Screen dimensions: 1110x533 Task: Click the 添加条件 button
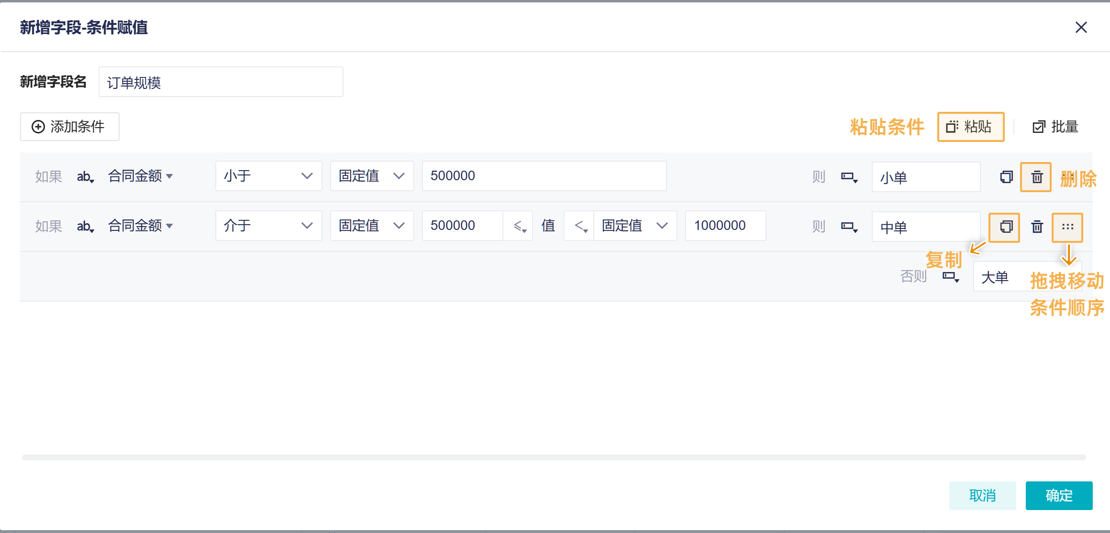(x=70, y=127)
